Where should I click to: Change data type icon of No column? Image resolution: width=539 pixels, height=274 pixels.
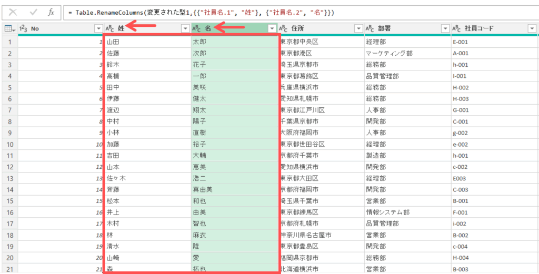24,28
